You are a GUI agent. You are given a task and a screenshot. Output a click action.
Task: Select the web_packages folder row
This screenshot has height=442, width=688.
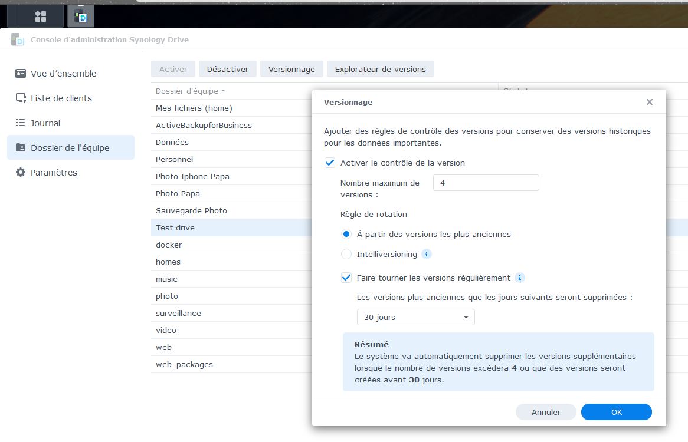[232, 364]
